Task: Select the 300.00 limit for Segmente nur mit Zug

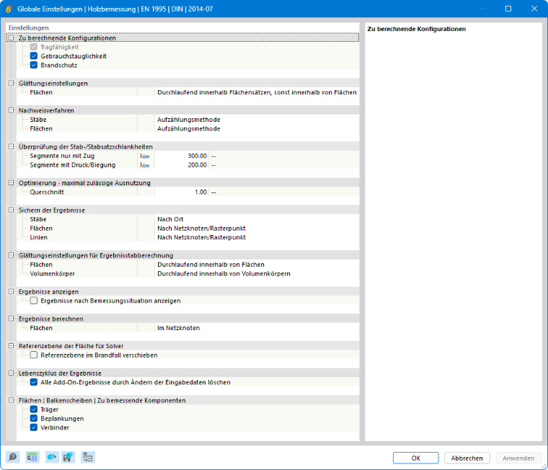Action: click(182, 156)
